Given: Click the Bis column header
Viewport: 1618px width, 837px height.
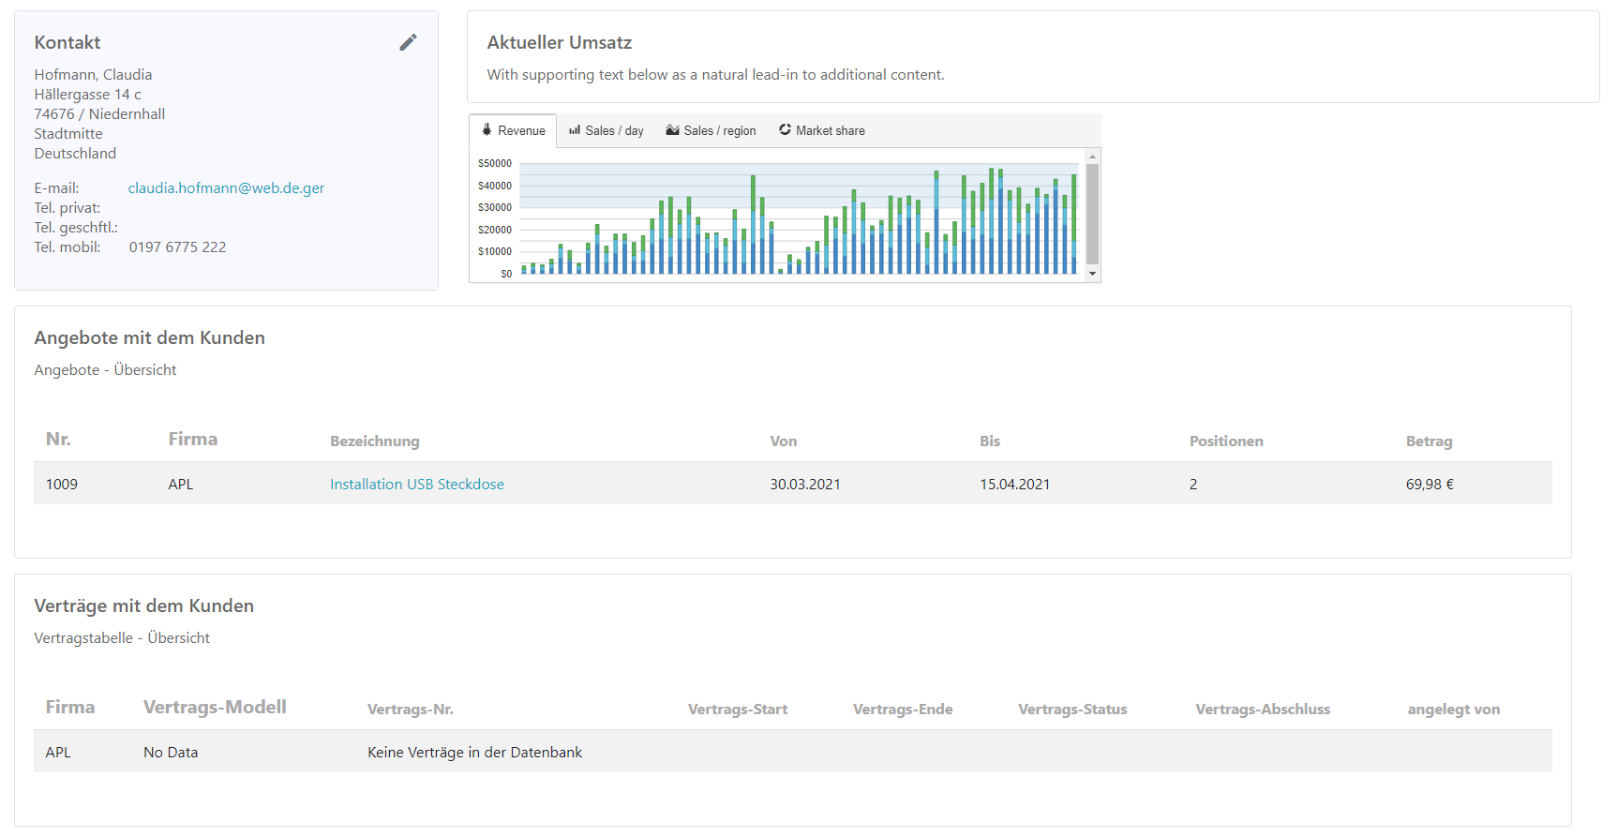Looking at the screenshot, I should pyautogui.click(x=990, y=441).
